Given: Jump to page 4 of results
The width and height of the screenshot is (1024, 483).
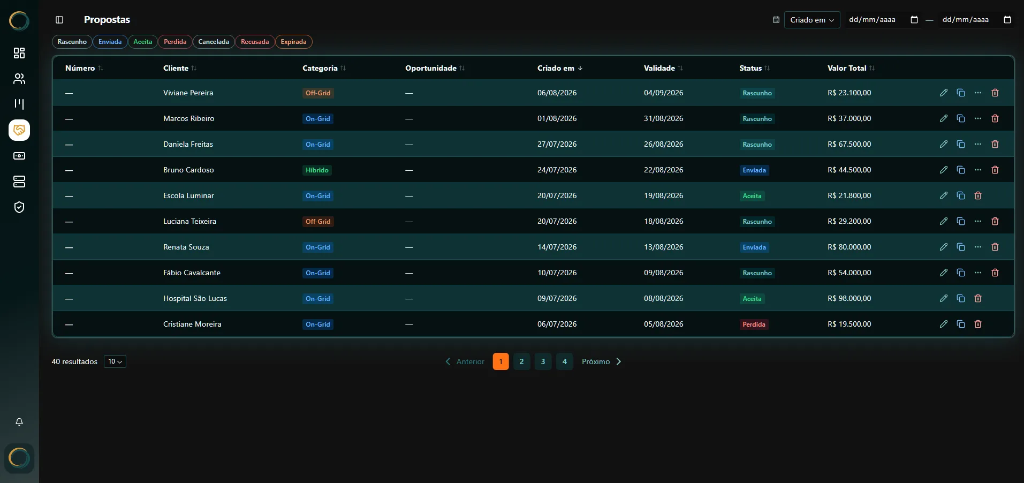Looking at the screenshot, I should tap(565, 361).
